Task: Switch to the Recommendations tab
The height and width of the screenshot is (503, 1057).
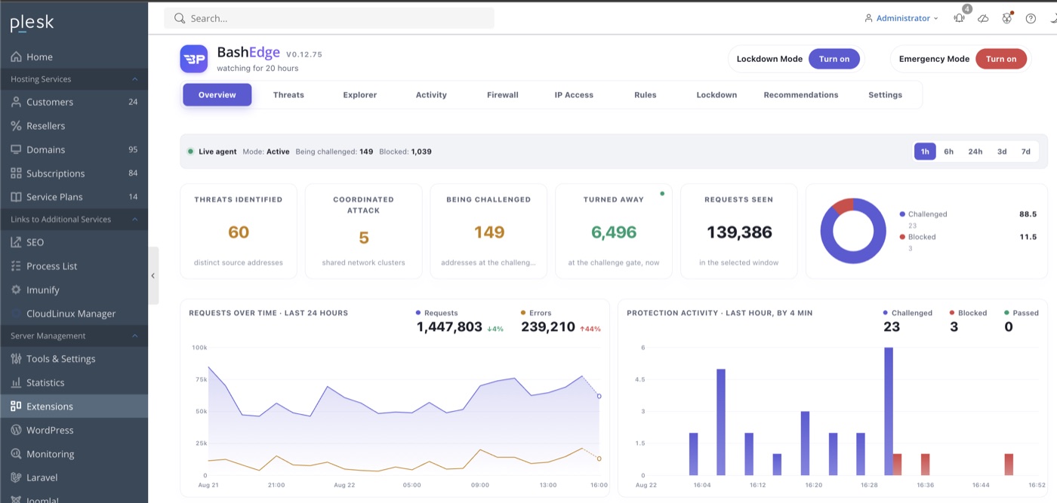Action: coord(801,95)
